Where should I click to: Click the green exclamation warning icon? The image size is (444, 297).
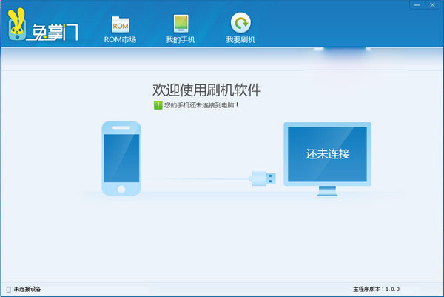click(x=158, y=105)
